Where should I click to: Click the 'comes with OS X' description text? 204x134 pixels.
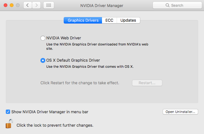coord(90,66)
